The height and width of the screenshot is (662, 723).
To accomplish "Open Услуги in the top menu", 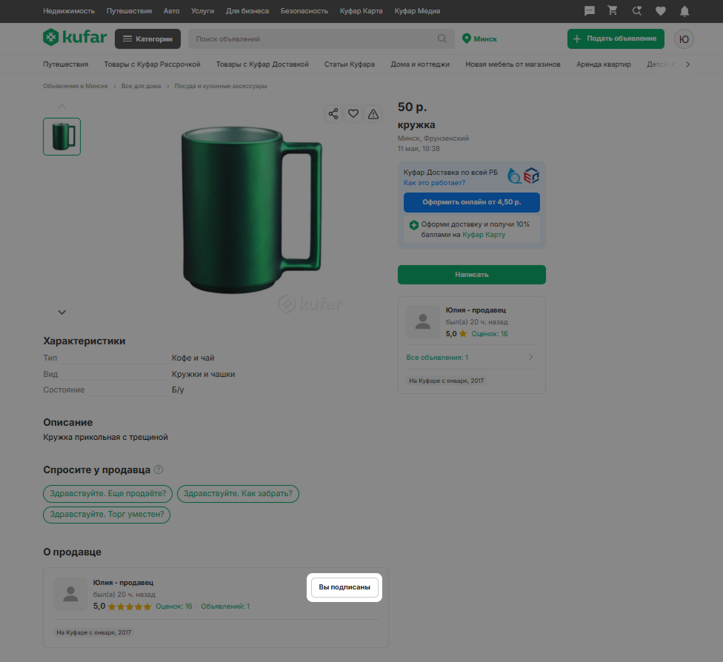I will 202,10.
